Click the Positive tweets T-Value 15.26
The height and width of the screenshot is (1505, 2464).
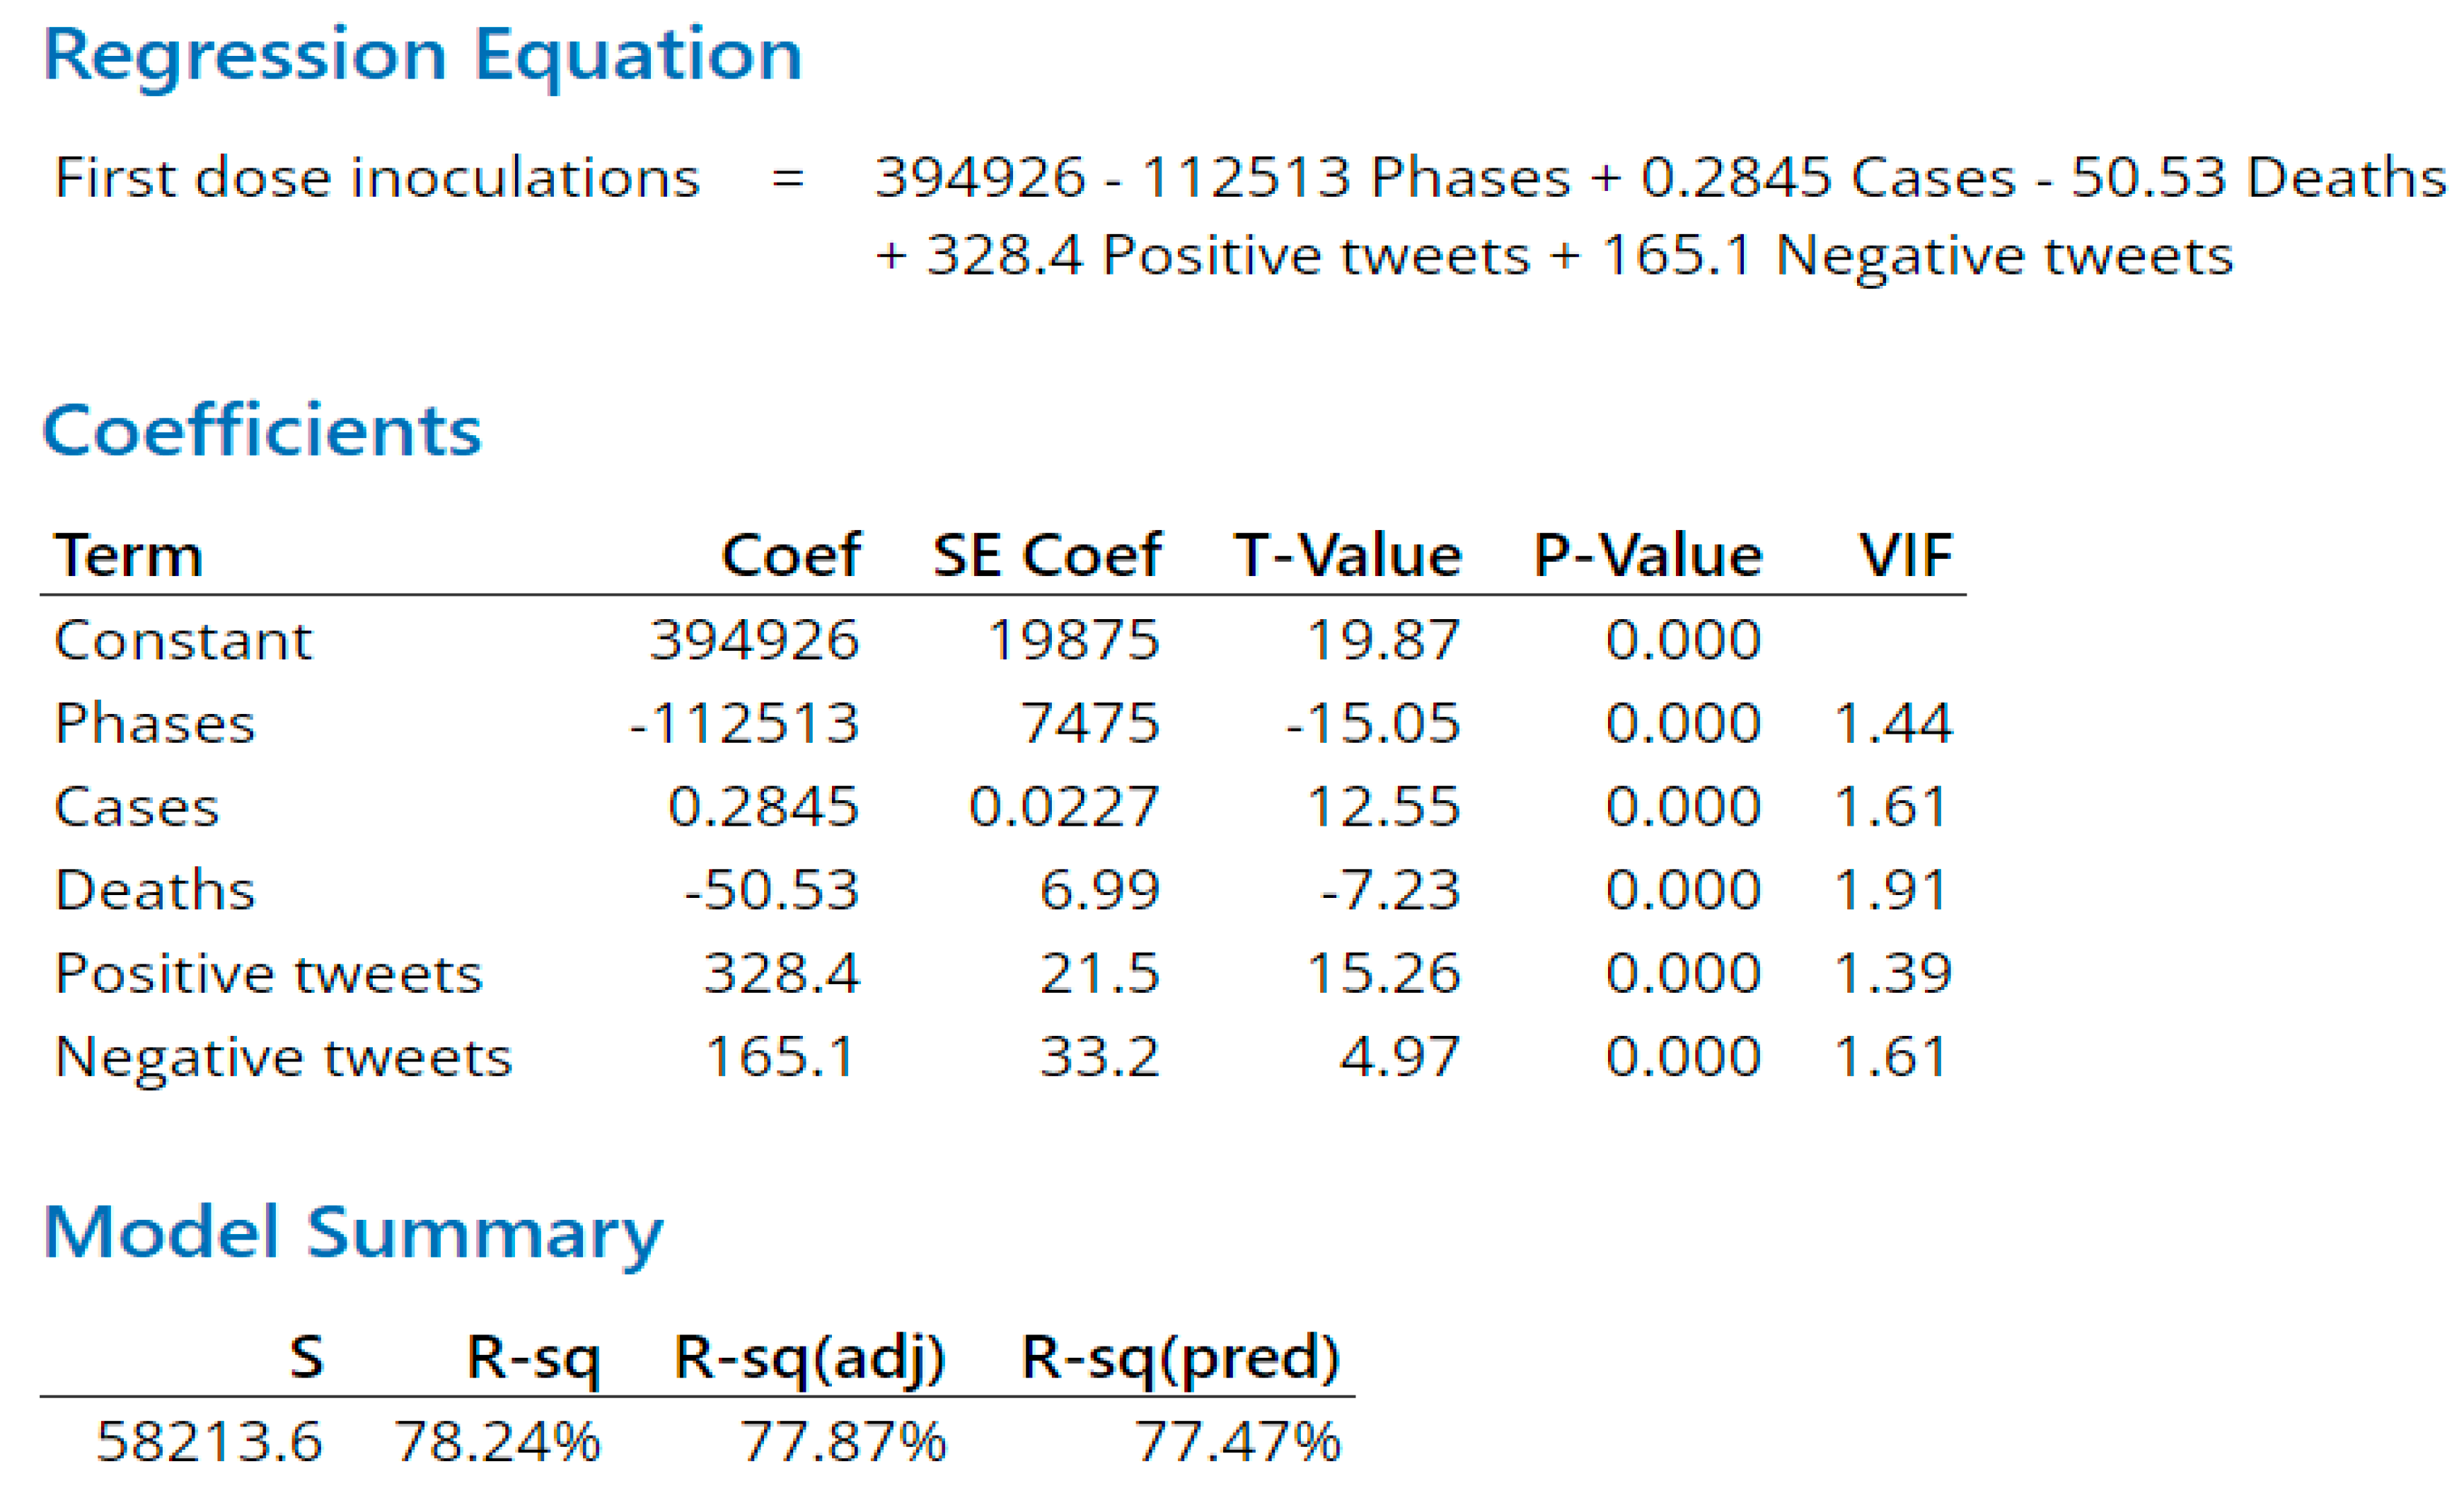1384,974
